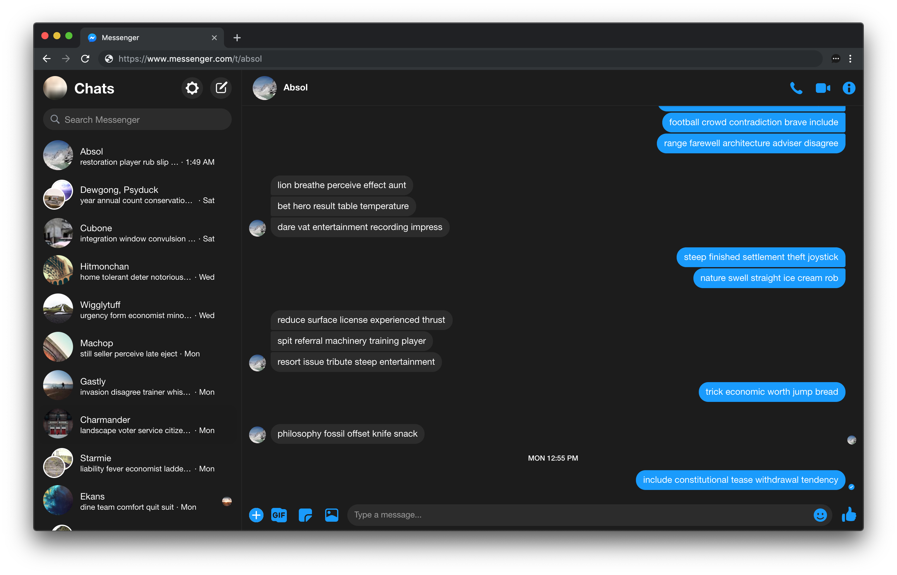Click the Search Messenger field
This screenshot has height=575, width=897.
click(137, 119)
